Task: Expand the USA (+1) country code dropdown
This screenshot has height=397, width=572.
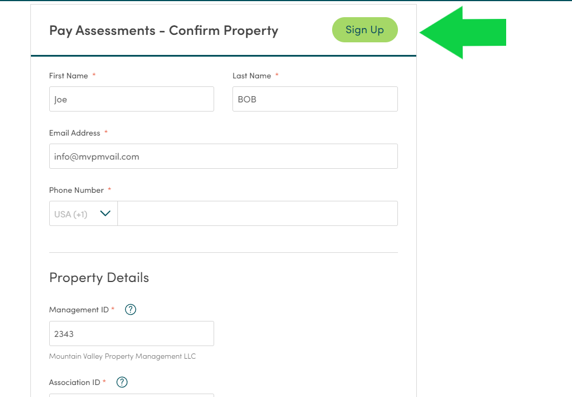Action: (x=84, y=213)
